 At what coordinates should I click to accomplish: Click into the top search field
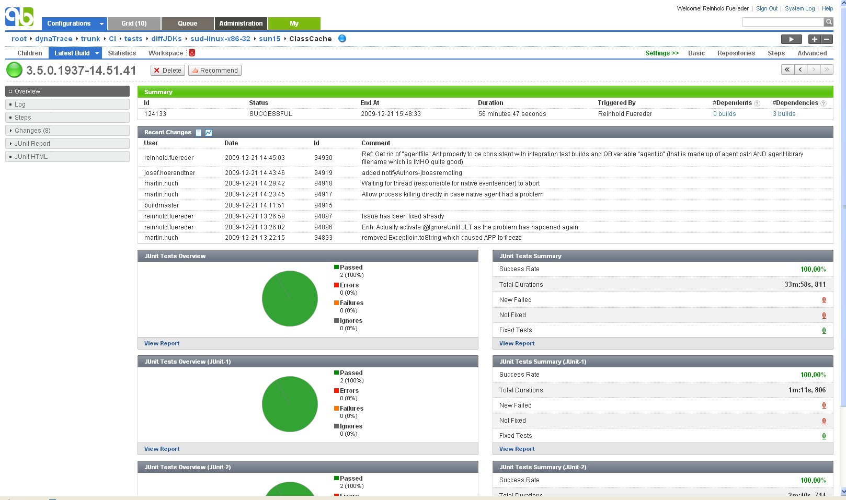pos(782,22)
